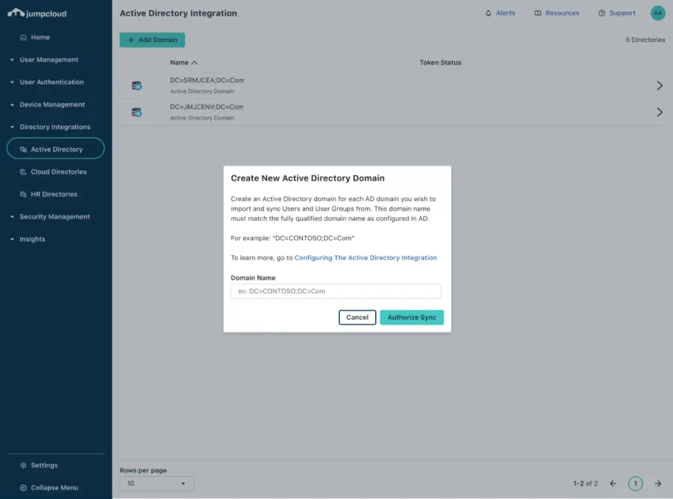The width and height of the screenshot is (673, 499).
Task: Open Cloud Directories page
Action: click(58, 172)
